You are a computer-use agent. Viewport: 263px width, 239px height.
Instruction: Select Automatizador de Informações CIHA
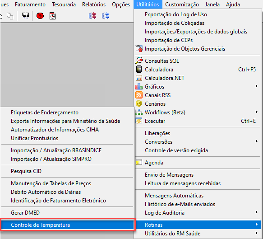click(x=67, y=130)
